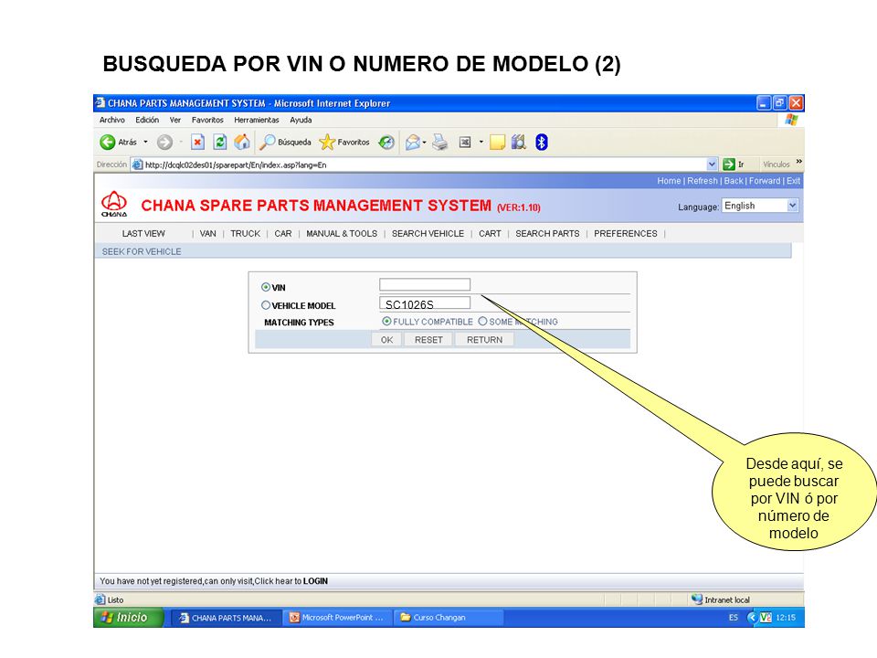Click the Chana logo icon
Screen dimensions: 877x658
114,204
